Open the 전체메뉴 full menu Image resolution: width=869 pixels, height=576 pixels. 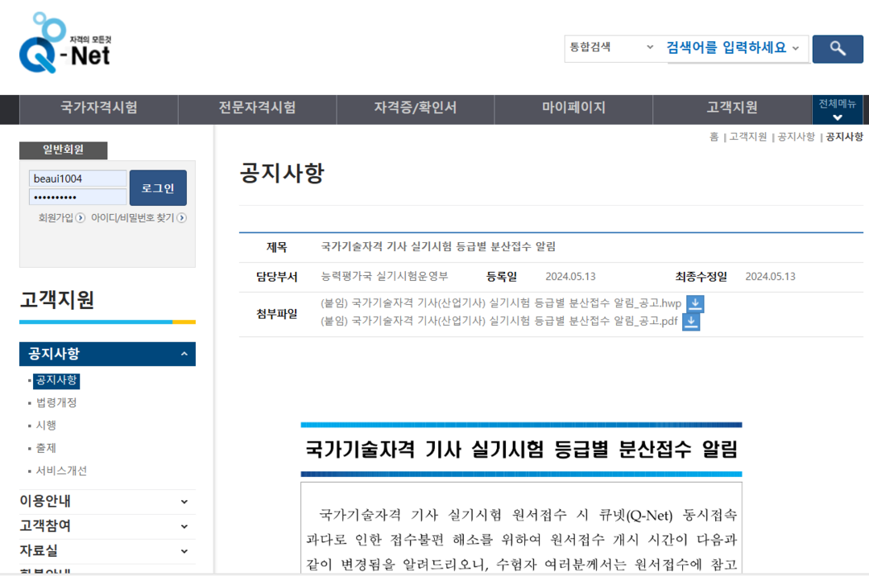tap(837, 109)
